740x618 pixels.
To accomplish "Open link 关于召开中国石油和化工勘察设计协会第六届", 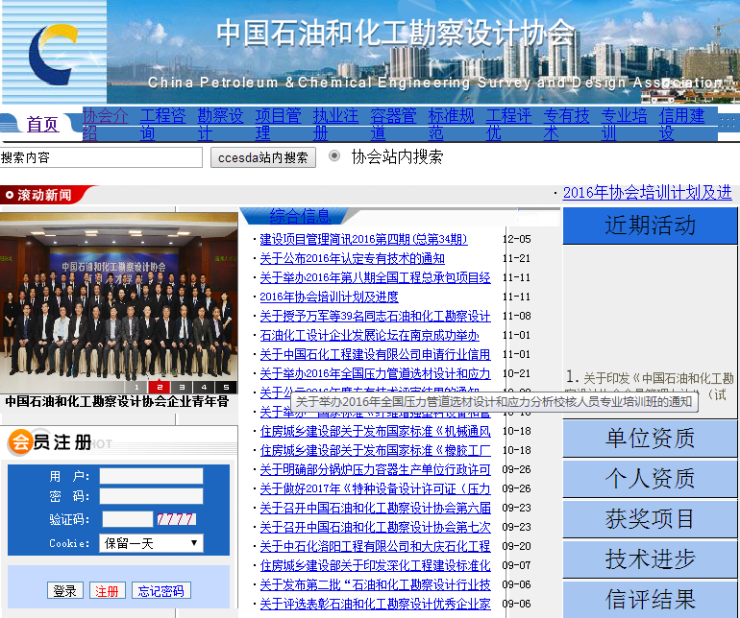I will point(375,509).
